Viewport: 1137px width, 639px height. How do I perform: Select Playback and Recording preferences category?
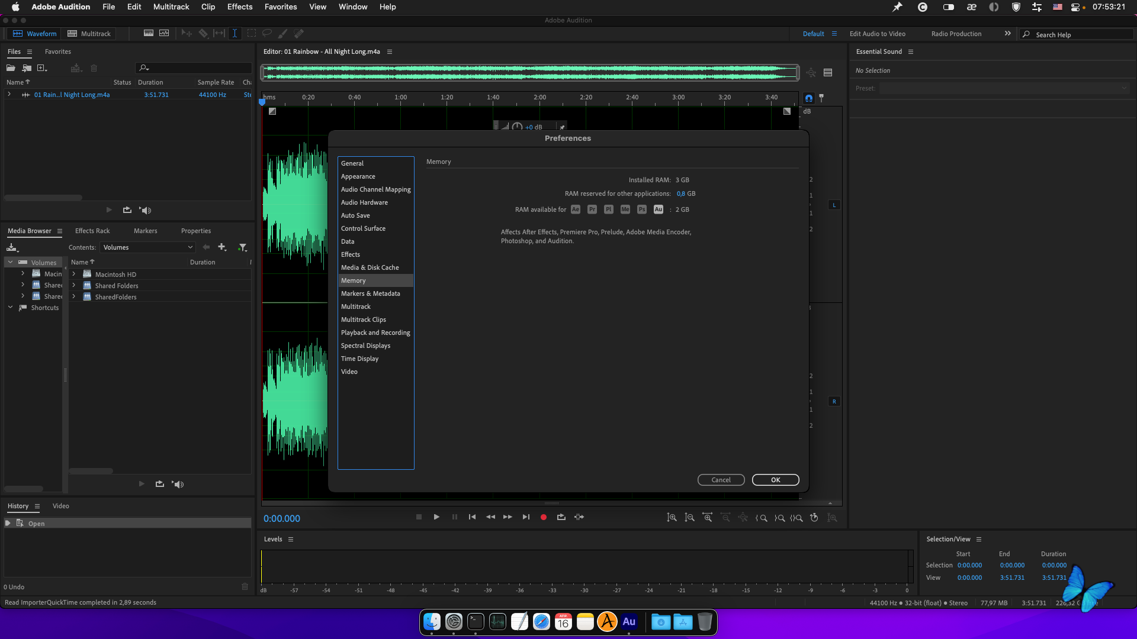pyautogui.click(x=375, y=333)
